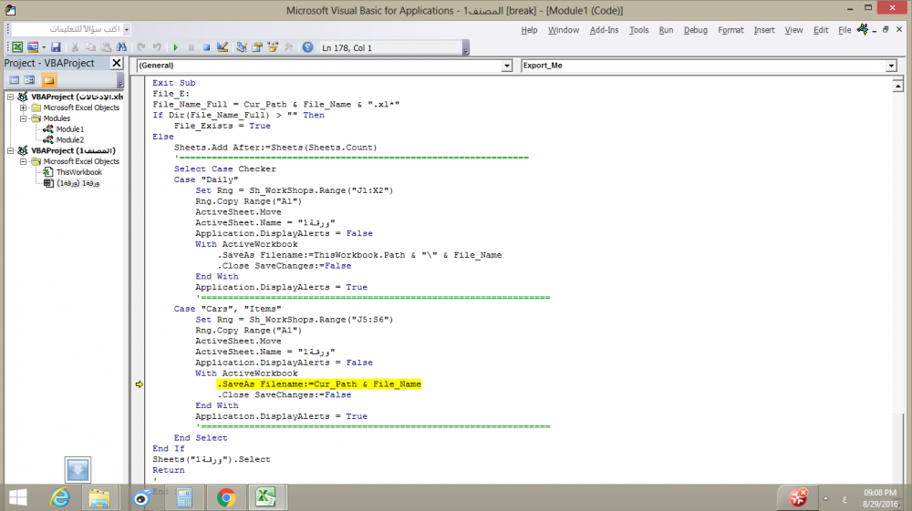Click the Modules folder label
The image size is (912, 511).
pos(57,118)
